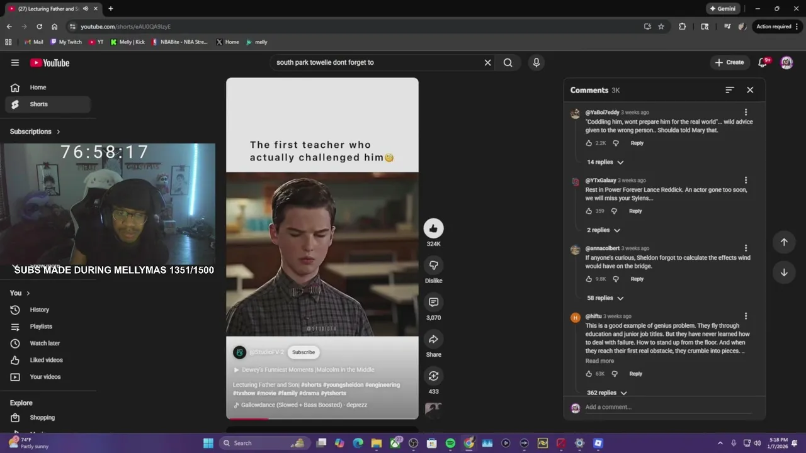Image resolution: width=806 pixels, height=453 pixels.
Task: Like @annacolbert's comment with 9.8K likes
Action: (x=589, y=279)
